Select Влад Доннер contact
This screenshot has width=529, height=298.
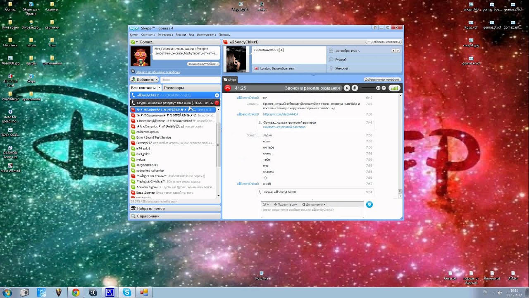click(x=173, y=192)
